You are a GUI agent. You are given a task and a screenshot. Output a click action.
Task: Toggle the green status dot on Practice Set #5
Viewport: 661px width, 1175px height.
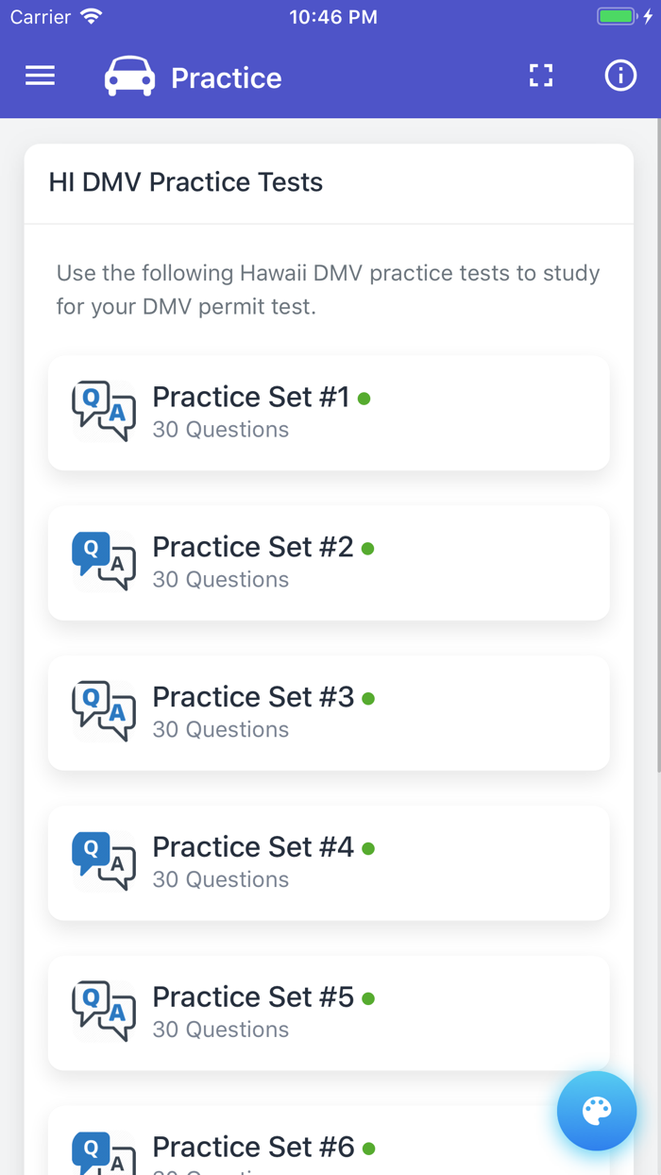pyautogui.click(x=369, y=999)
